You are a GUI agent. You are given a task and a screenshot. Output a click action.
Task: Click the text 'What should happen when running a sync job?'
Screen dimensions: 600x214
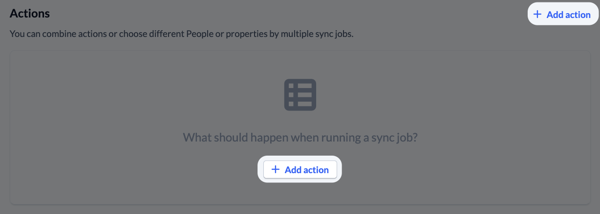coord(300,137)
